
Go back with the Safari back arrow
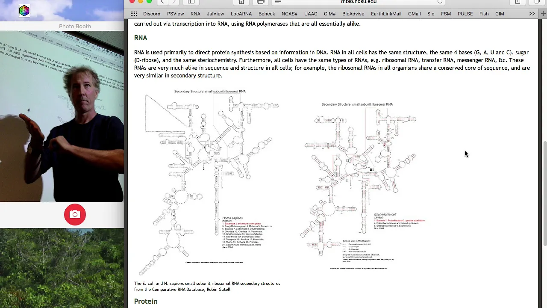162,2
